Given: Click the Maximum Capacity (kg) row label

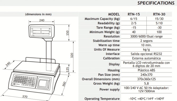Looking at the screenshot, I should [x=102, y=19].
